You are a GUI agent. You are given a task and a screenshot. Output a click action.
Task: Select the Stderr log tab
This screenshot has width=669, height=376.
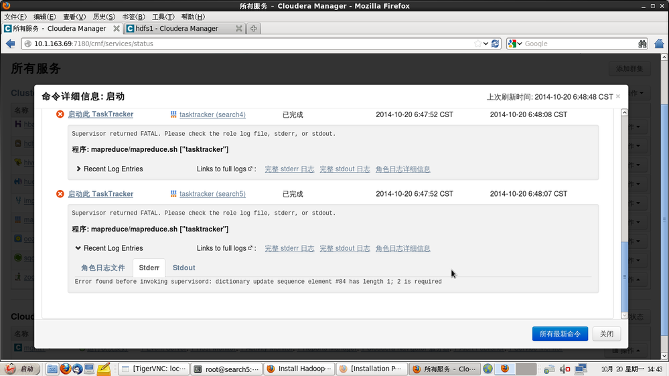click(x=149, y=268)
